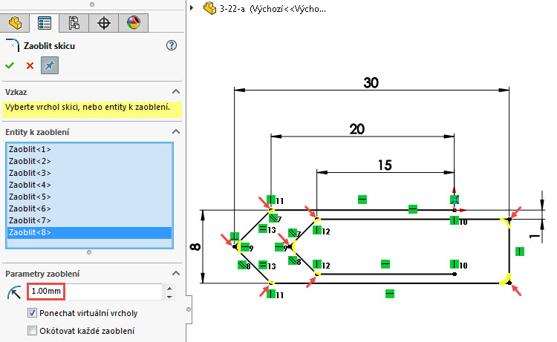Confirm fillet with green checkmark
557x342 pixels.
click(10, 65)
